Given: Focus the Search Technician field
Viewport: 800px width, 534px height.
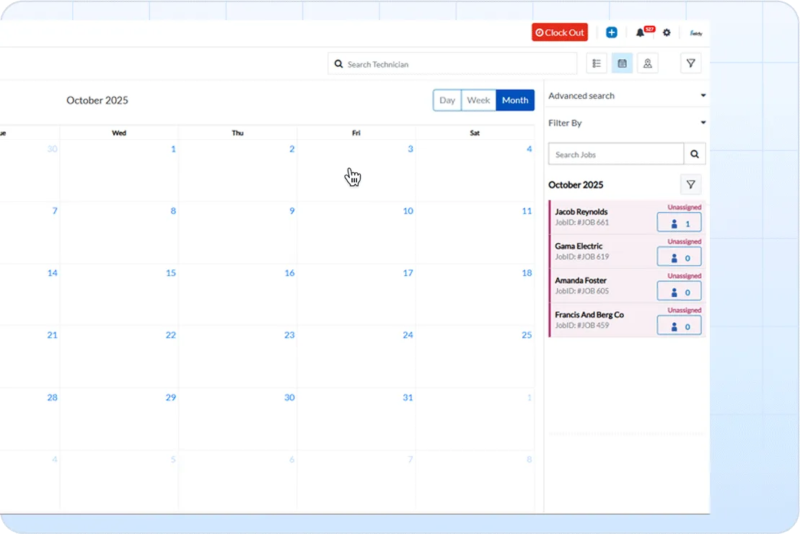Looking at the screenshot, I should coord(452,64).
